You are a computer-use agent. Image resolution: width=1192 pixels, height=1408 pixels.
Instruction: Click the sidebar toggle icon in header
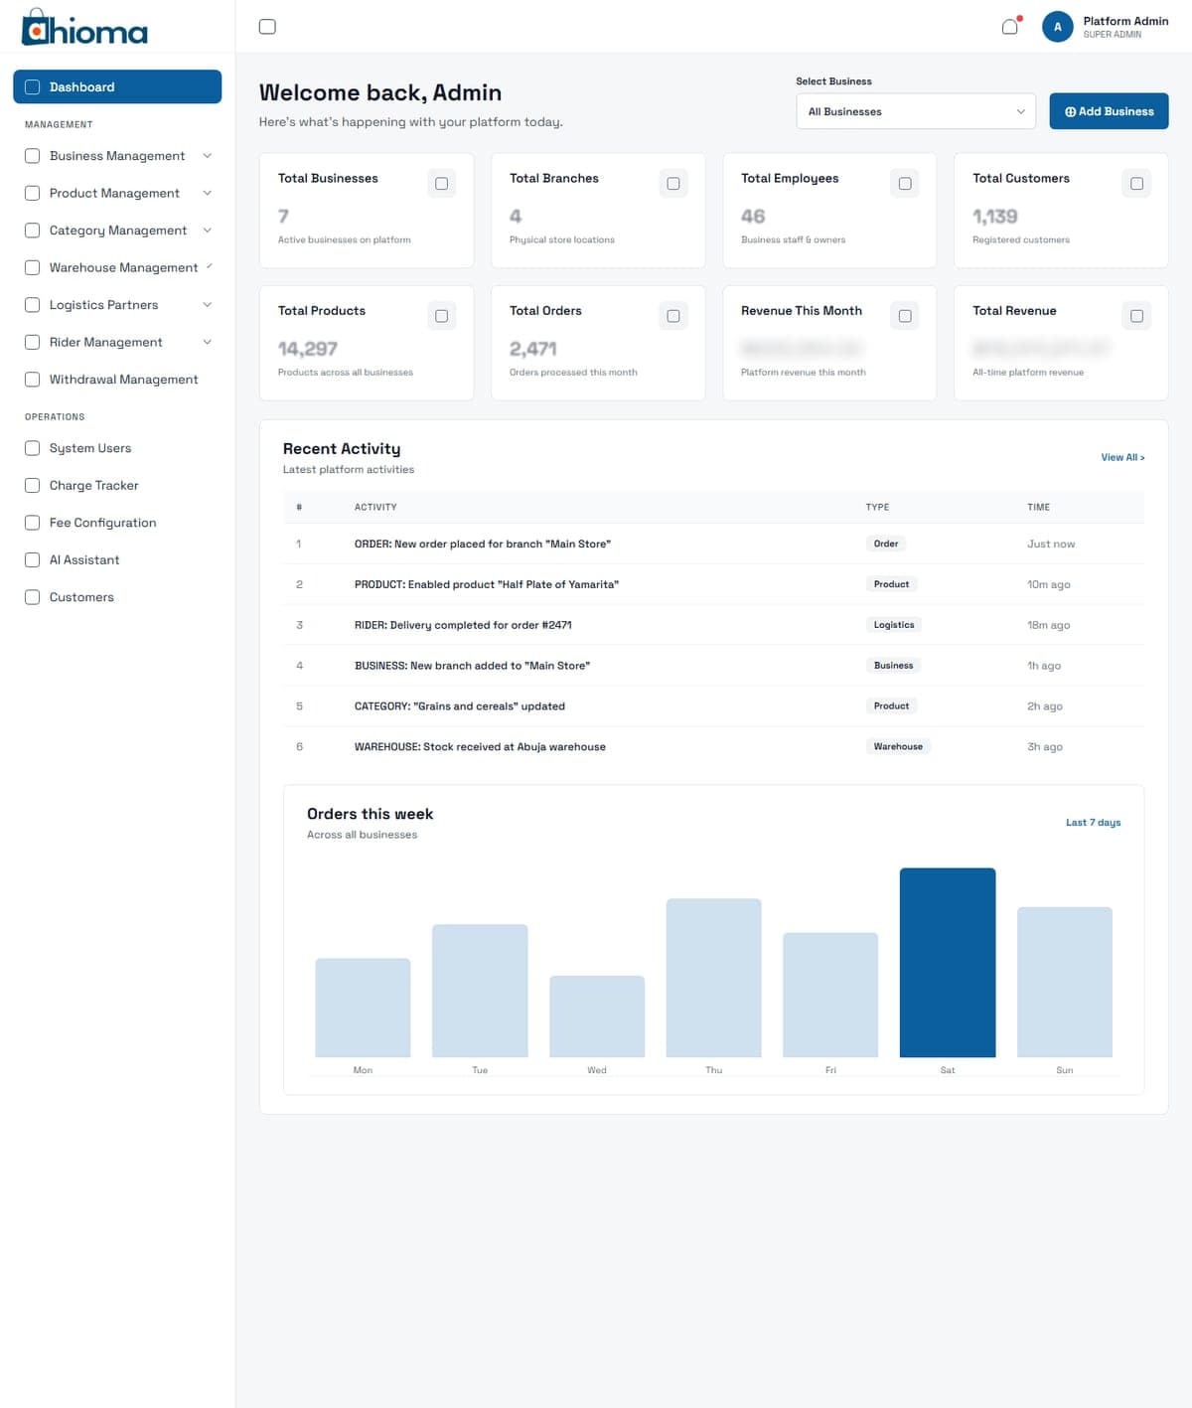(267, 27)
